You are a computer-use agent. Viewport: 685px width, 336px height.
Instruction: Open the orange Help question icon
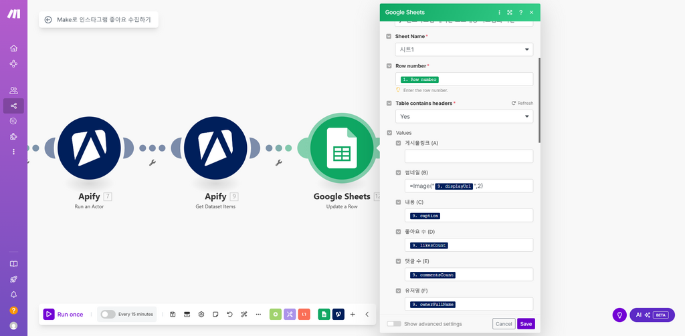tap(13, 310)
